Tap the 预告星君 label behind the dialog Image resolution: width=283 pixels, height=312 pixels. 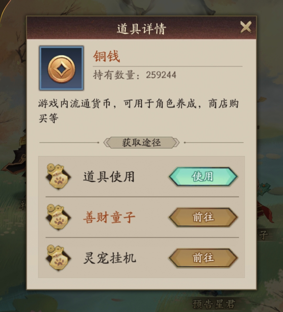[214, 304]
